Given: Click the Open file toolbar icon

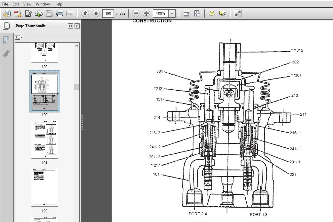Looking at the screenshot, I should [x=7, y=13].
